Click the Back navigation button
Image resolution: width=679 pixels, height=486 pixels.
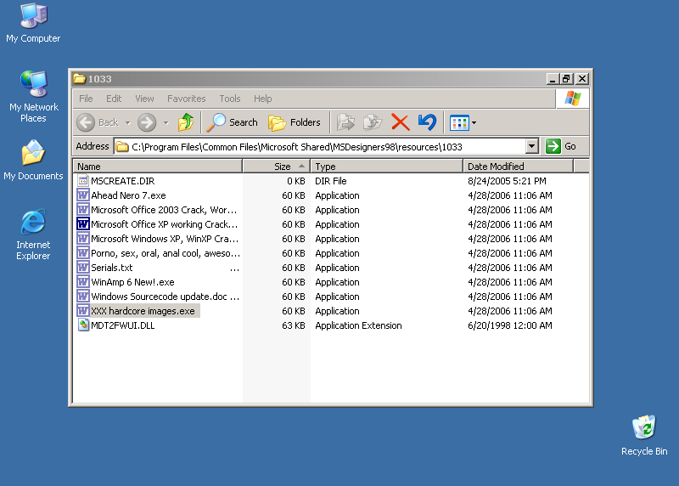98,122
